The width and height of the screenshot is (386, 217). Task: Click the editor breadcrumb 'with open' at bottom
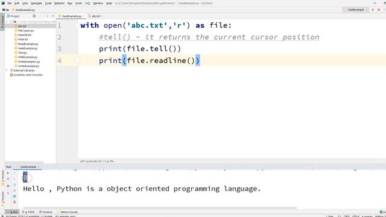(96, 161)
